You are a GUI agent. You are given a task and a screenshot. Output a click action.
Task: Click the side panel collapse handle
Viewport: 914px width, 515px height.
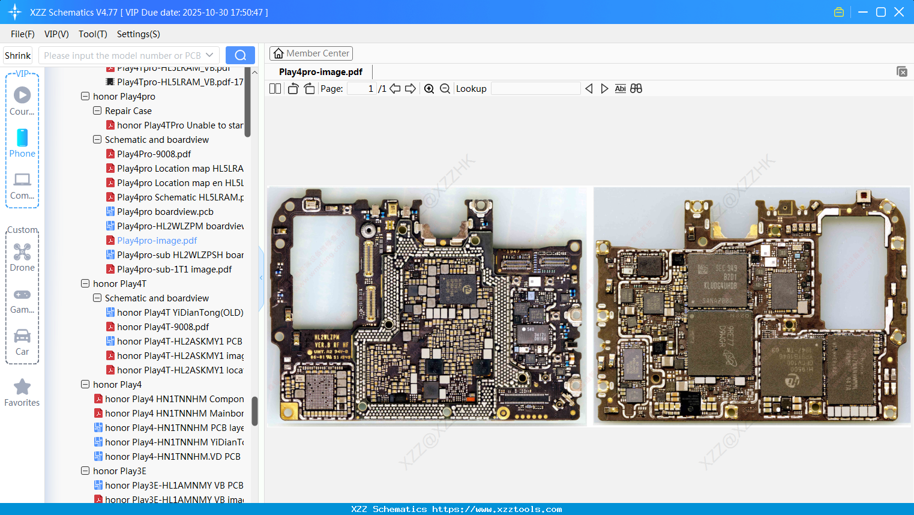point(261,278)
